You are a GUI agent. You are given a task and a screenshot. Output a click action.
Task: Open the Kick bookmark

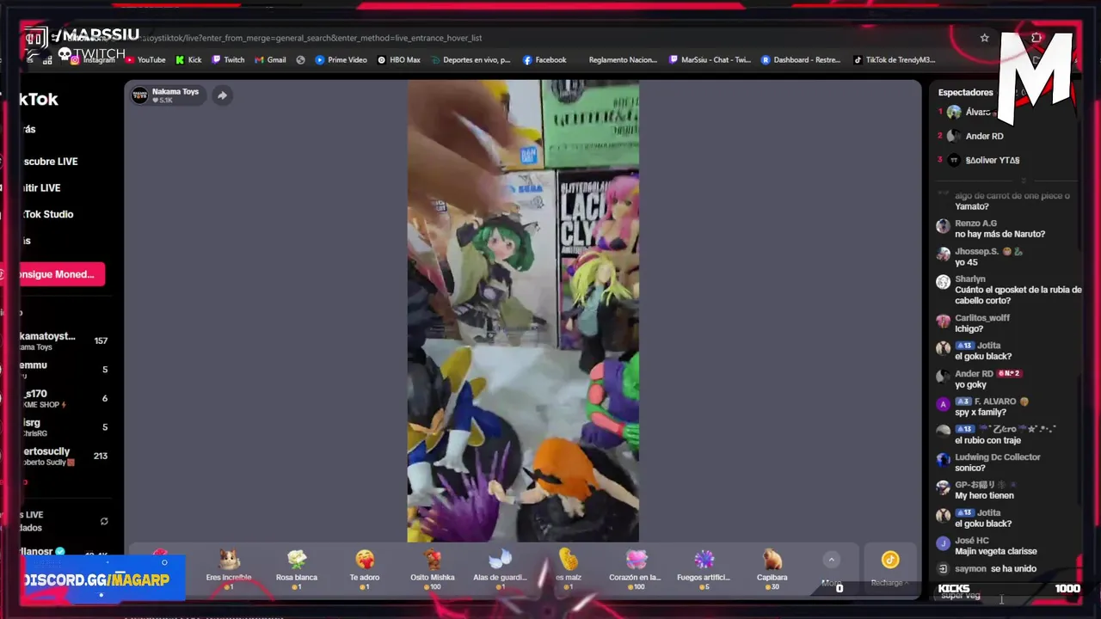coord(188,60)
